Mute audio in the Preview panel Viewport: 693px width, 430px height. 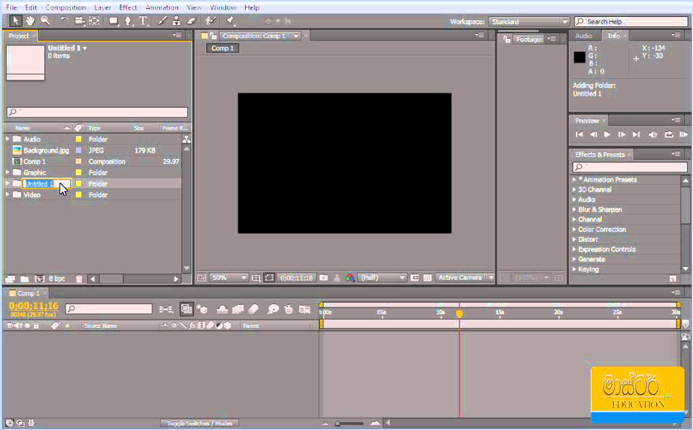coord(653,135)
